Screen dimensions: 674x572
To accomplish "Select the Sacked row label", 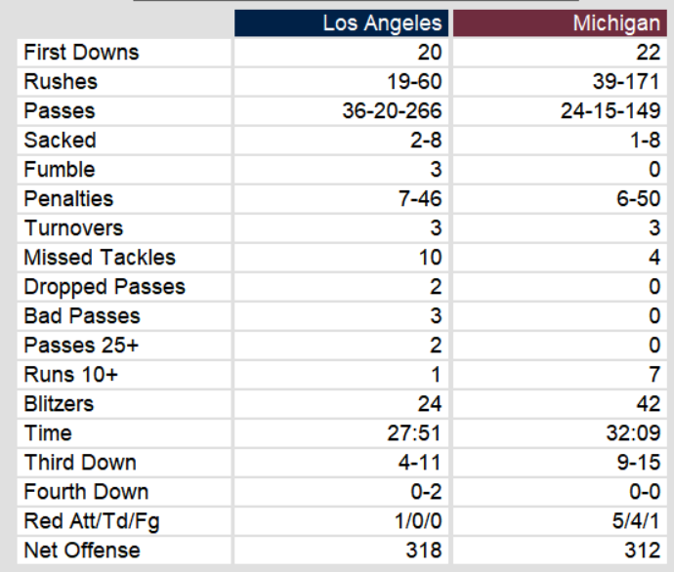I will 60,141.
